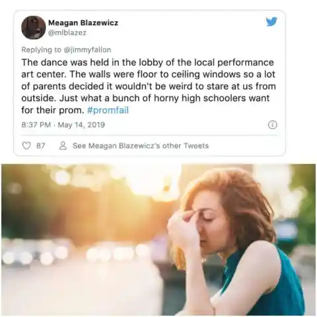Click the Meagan Blazewicz display name

click(83, 22)
